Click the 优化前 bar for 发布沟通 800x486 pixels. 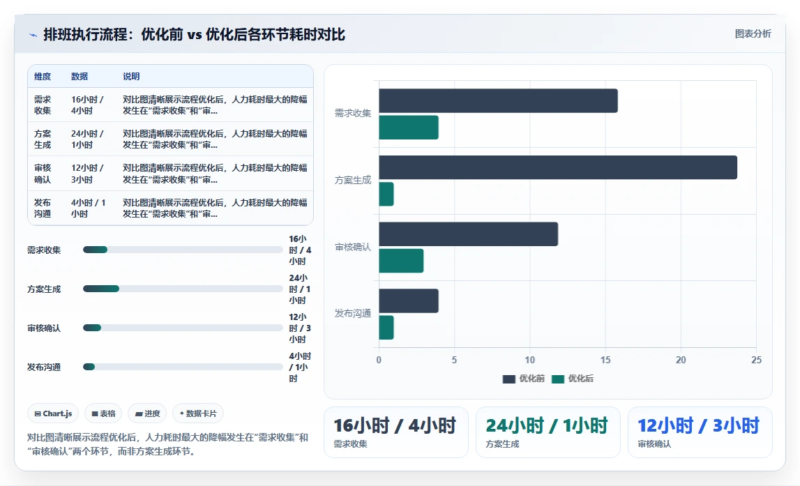tap(409, 301)
